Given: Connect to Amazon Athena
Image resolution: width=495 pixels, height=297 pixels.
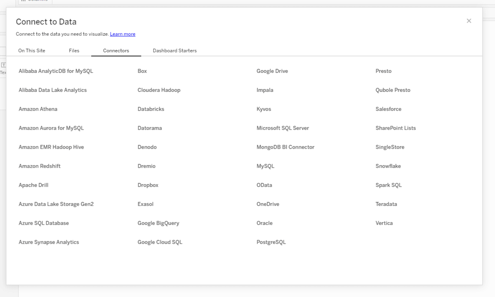Looking at the screenshot, I should tap(38, 109).
